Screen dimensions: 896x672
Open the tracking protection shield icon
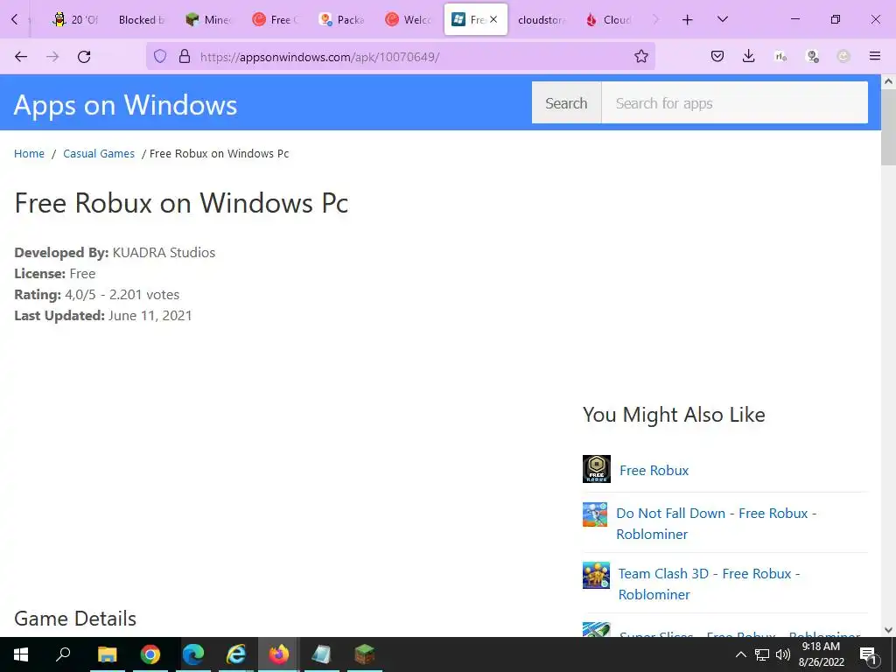(160, 57)
